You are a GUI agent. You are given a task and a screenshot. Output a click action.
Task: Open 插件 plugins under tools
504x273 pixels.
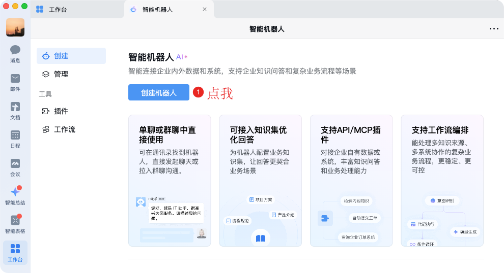click(71, 111)
